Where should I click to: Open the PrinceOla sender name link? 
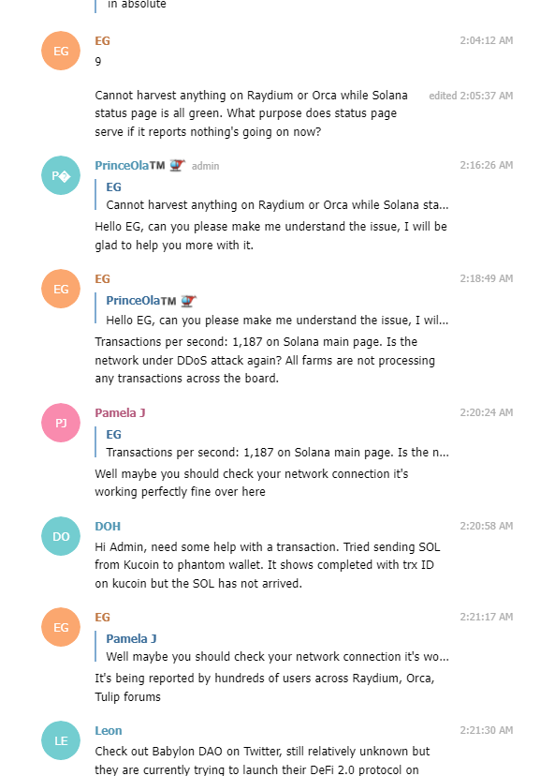[130, 165]
